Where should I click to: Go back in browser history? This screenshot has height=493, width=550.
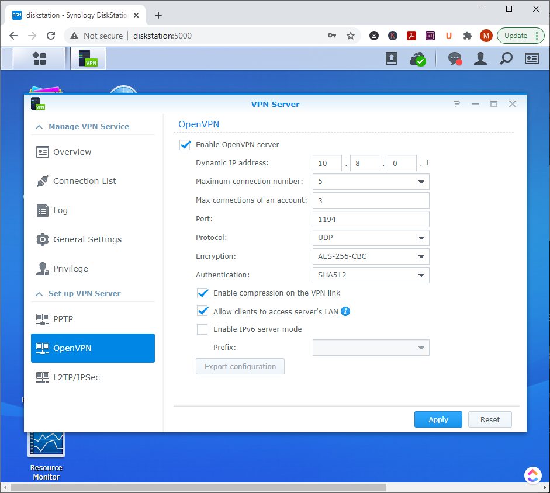[13, 36]
